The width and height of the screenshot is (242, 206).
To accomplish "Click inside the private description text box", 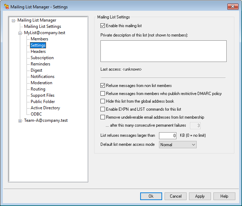I will (163, 51).
